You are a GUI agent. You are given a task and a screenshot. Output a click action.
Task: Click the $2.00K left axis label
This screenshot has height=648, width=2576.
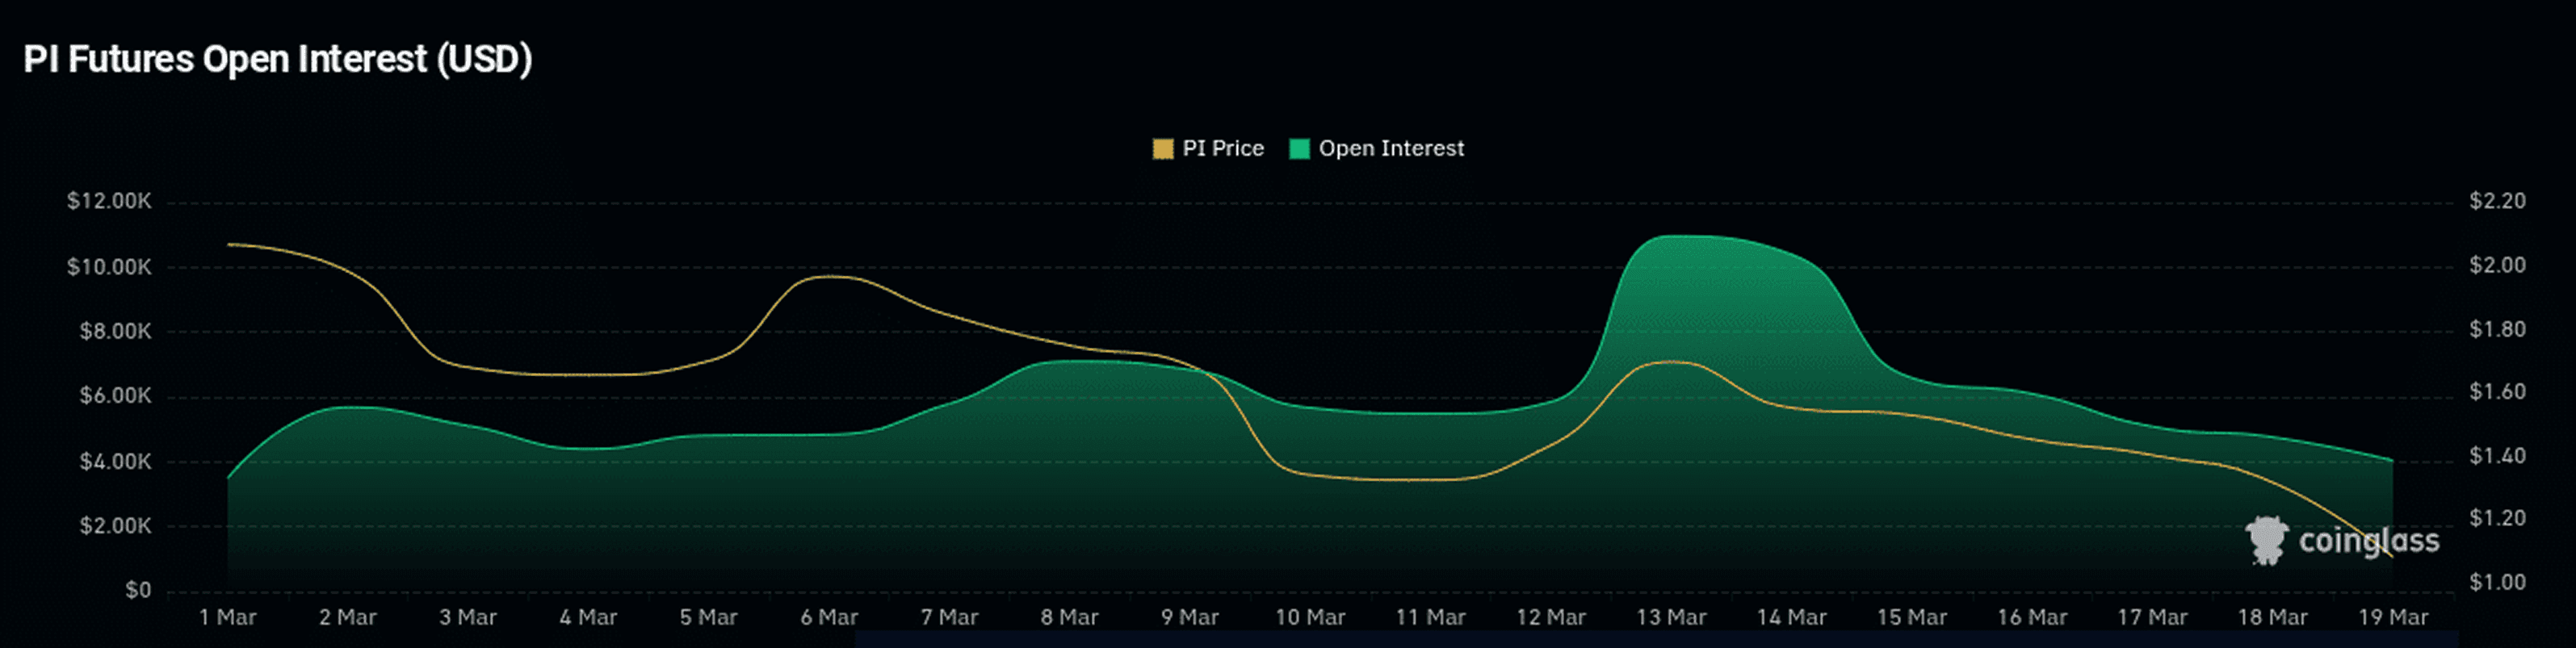tap(115, 527)
